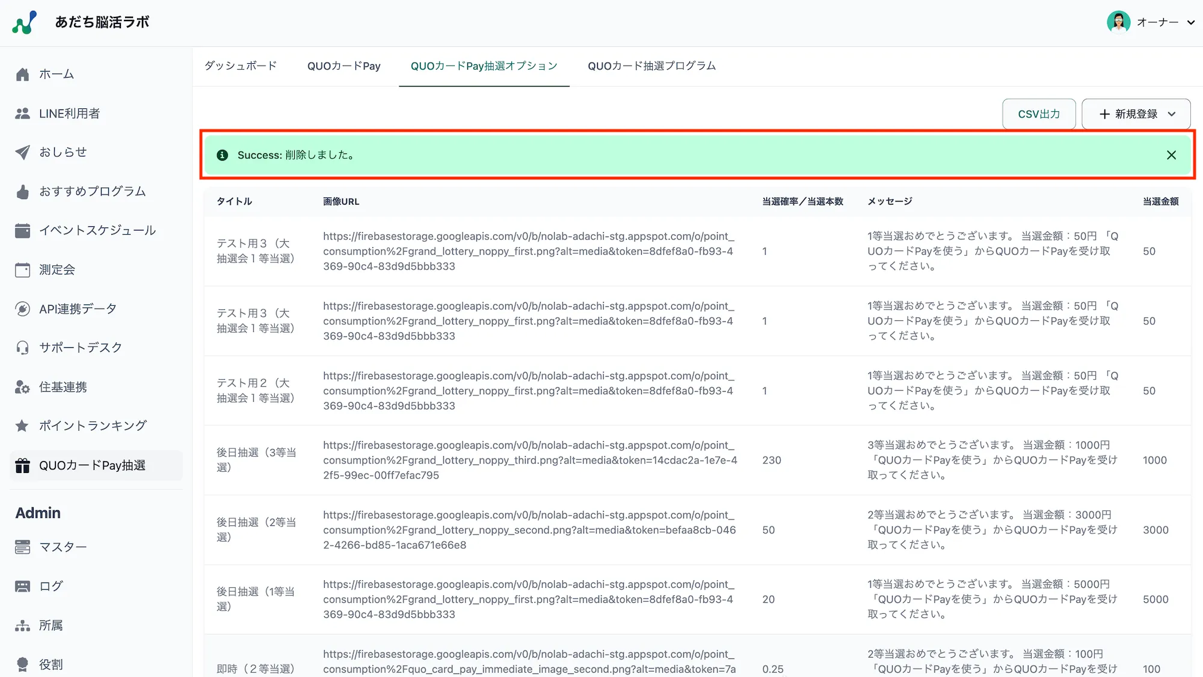This screenshot has width=1203, height=677.
Task: Click the QUOカードPay抽選 gift icon
Action: (x=22, y=466)
